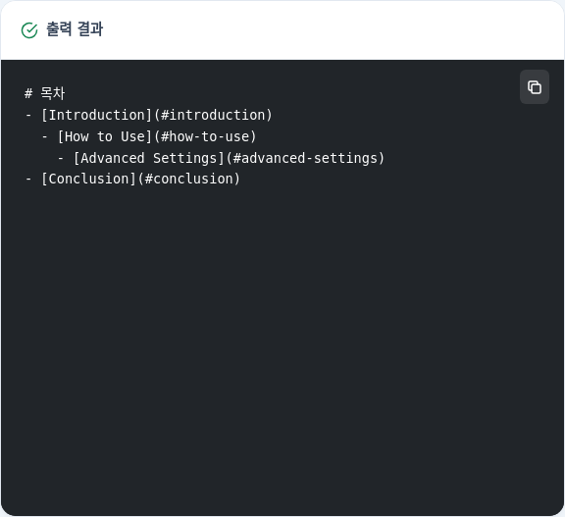Viewport: 565px width, 517px height.
Task: Copy the output with the copy icon
Action: tap(534, 87)
